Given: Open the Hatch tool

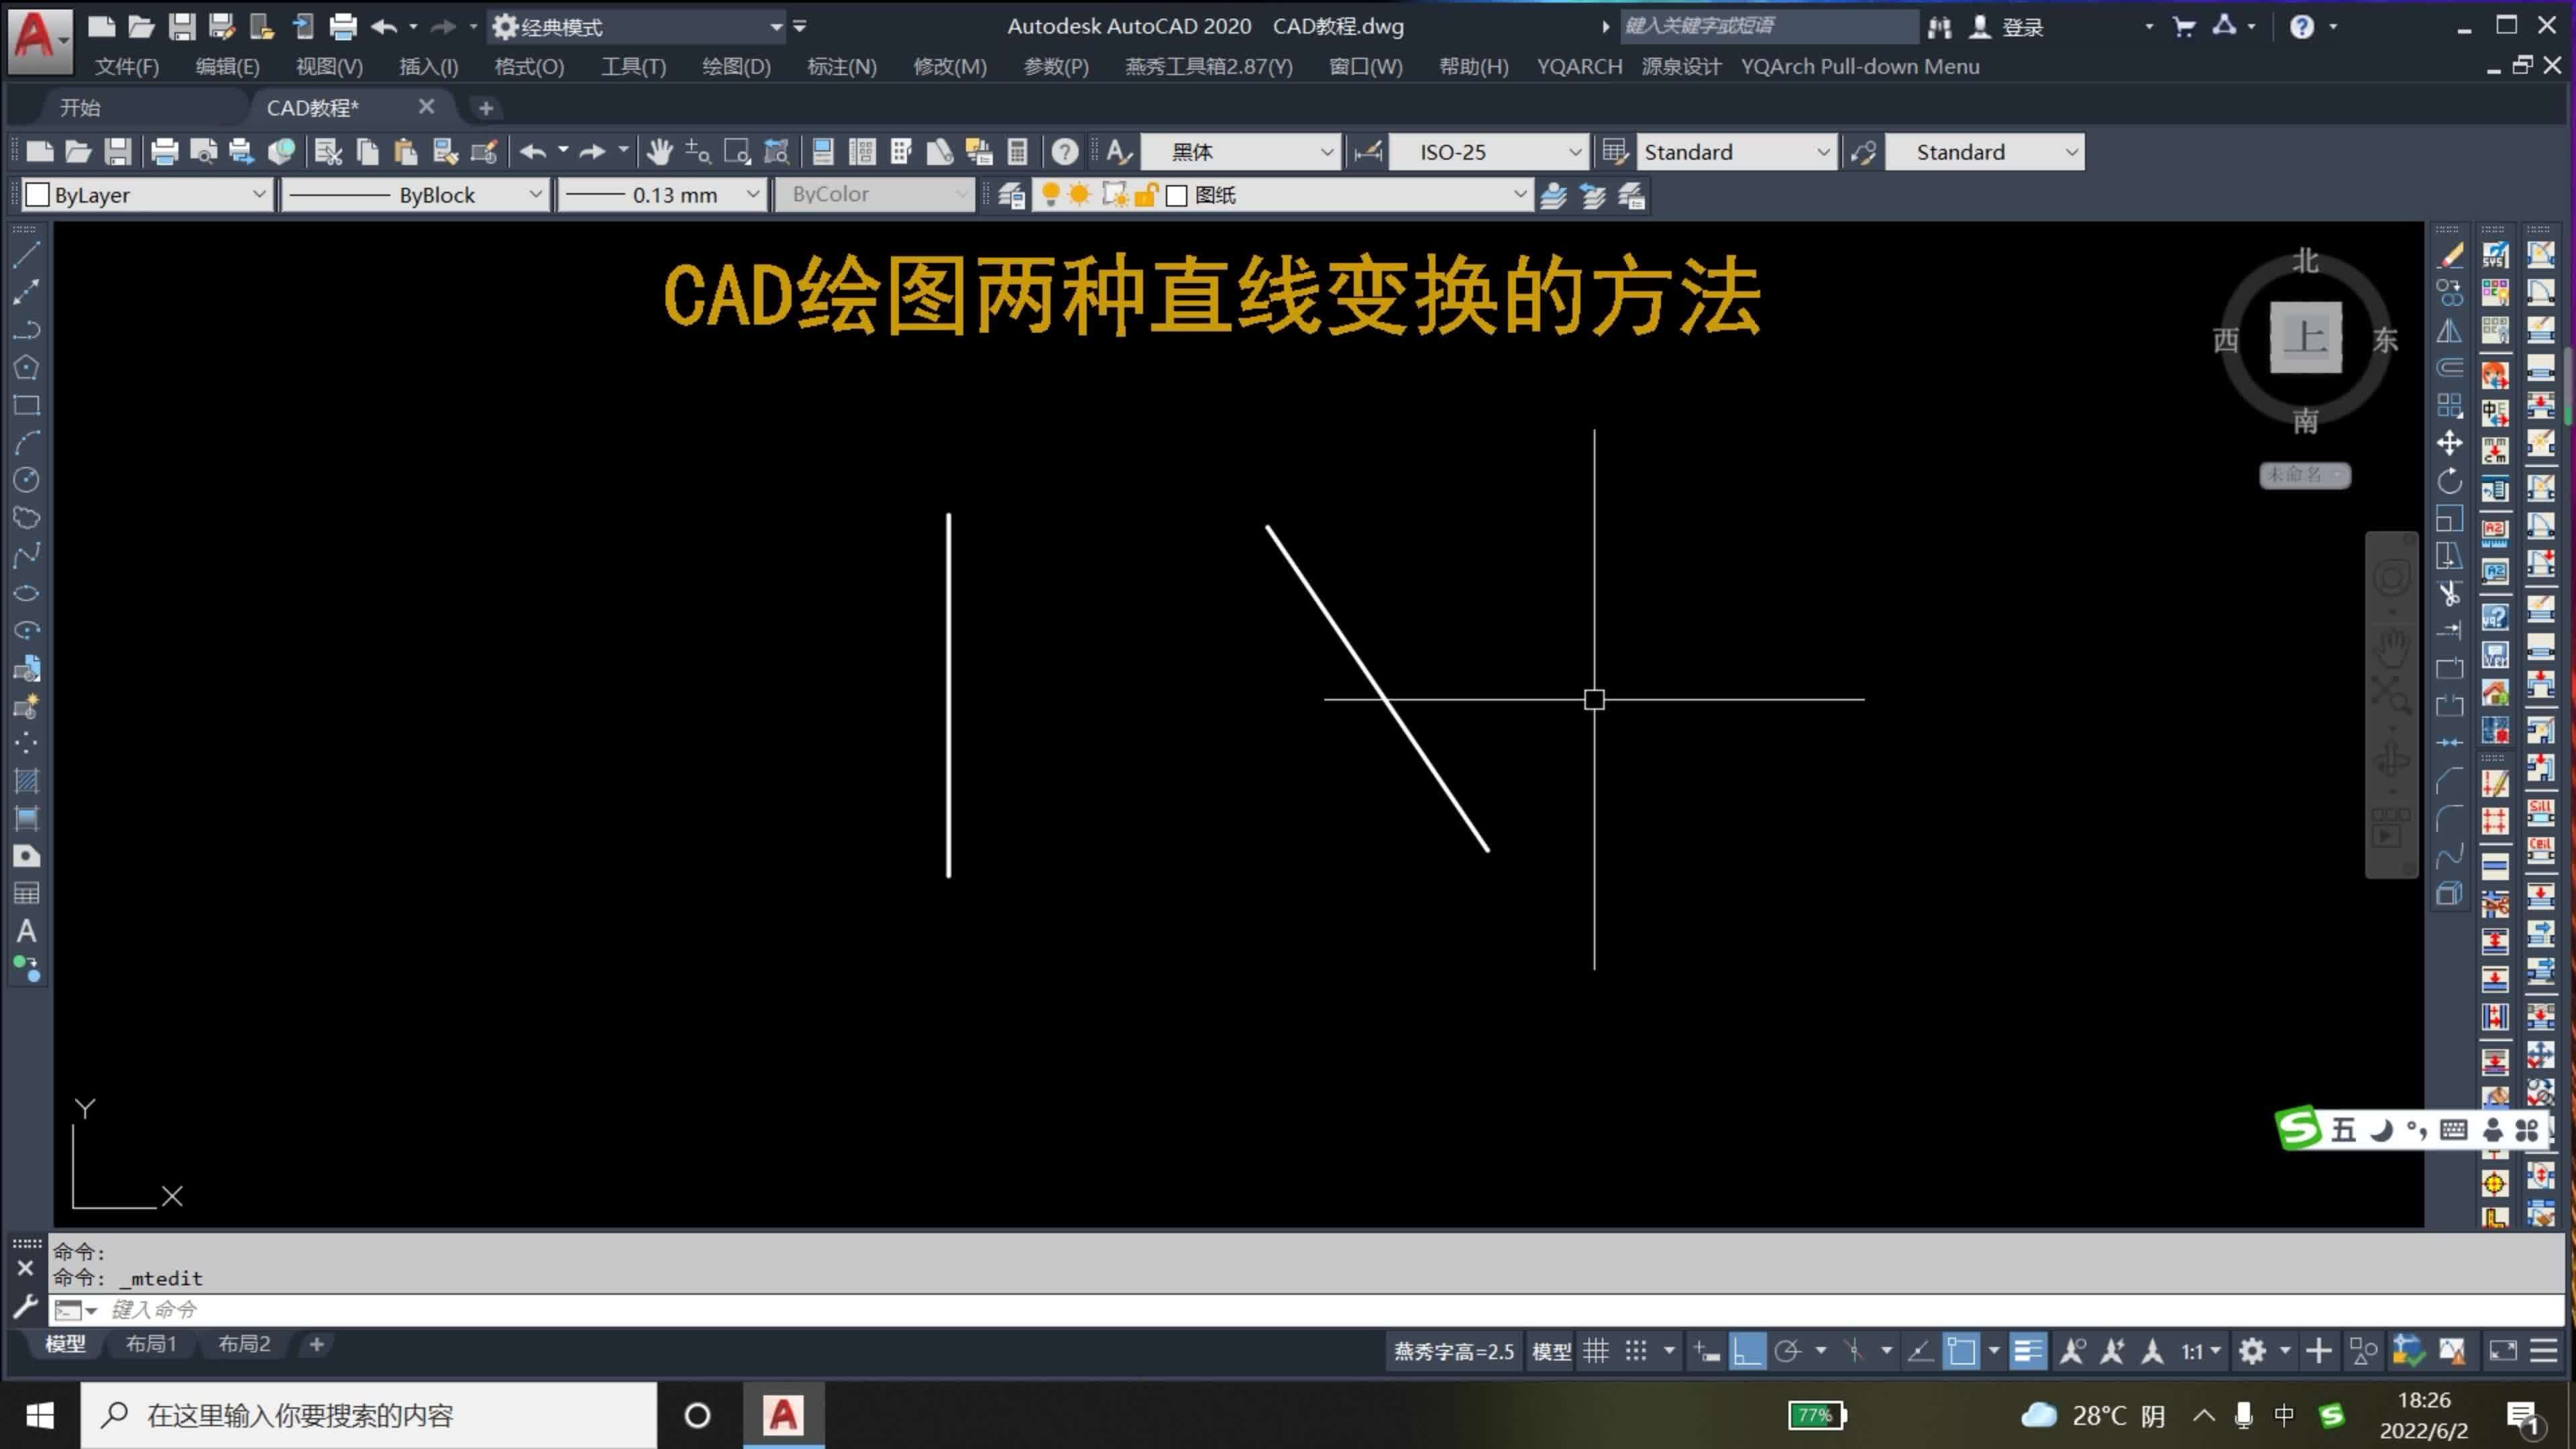Looking at the screenshot, I should [27, 781].
